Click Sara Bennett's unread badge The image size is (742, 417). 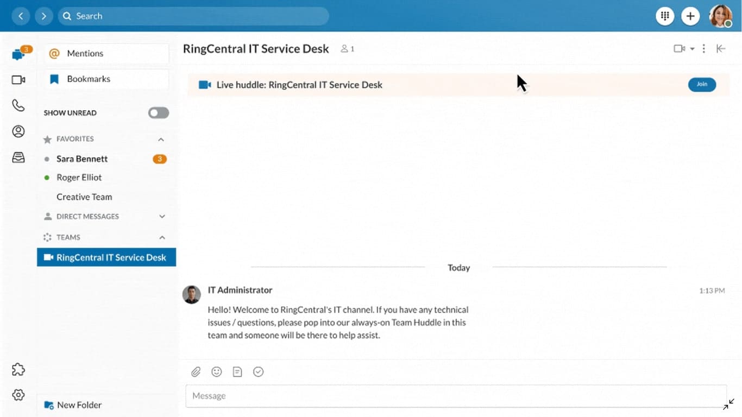160,159
